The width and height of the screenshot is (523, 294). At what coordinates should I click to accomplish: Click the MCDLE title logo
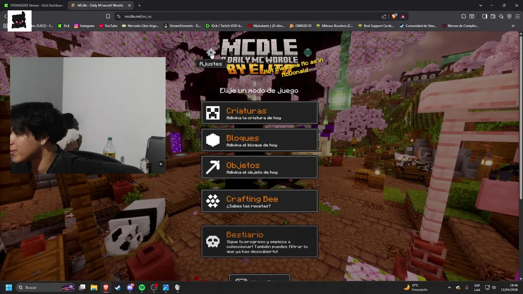260,56
